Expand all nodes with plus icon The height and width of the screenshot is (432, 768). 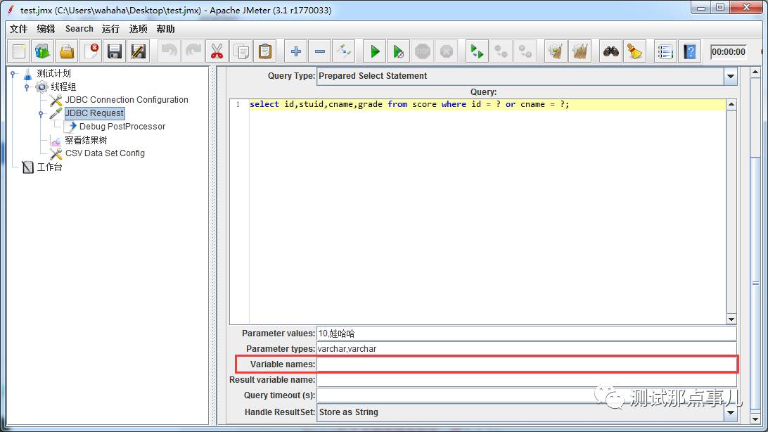click(296, 51)
